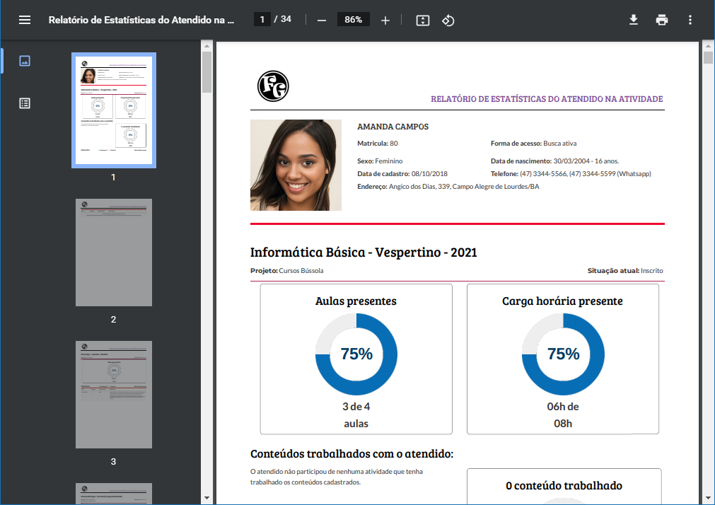
Task: Click the thumbnail panel scrollbar handle
Action: [x=207, y=72]
